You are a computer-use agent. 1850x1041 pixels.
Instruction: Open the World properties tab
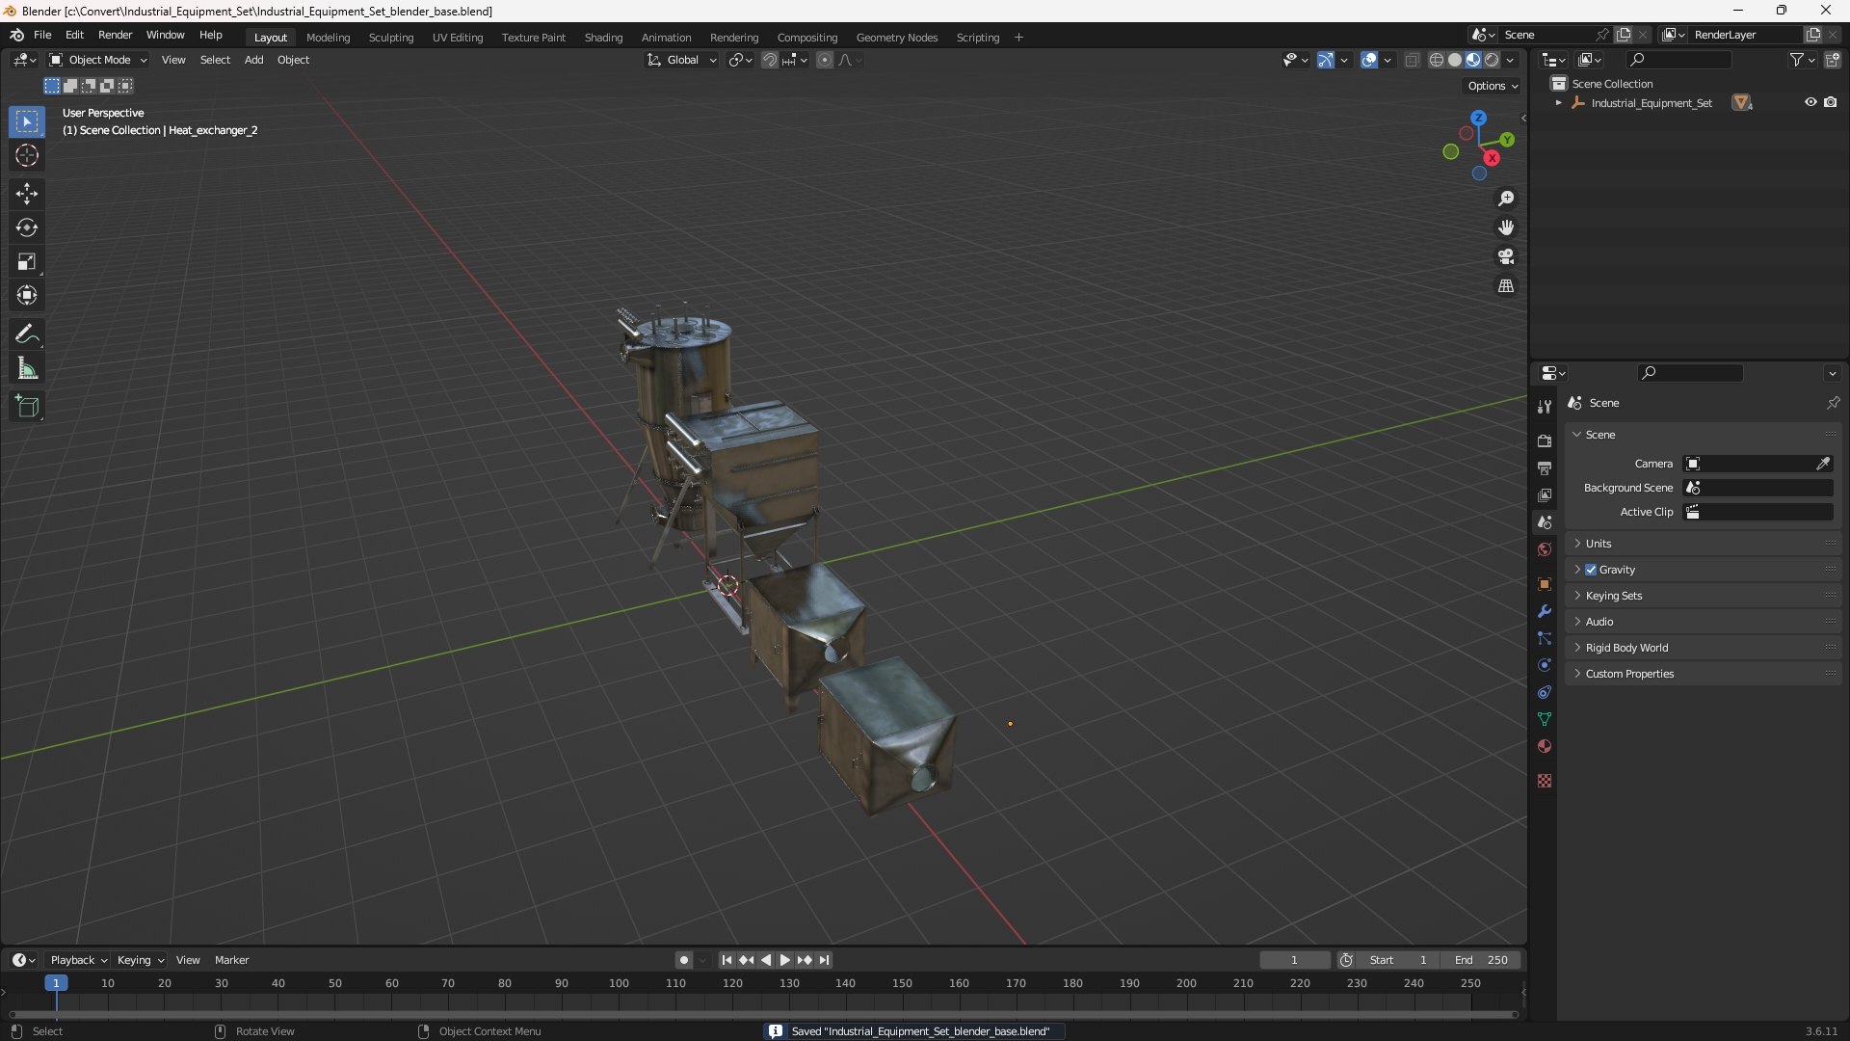1545,549
